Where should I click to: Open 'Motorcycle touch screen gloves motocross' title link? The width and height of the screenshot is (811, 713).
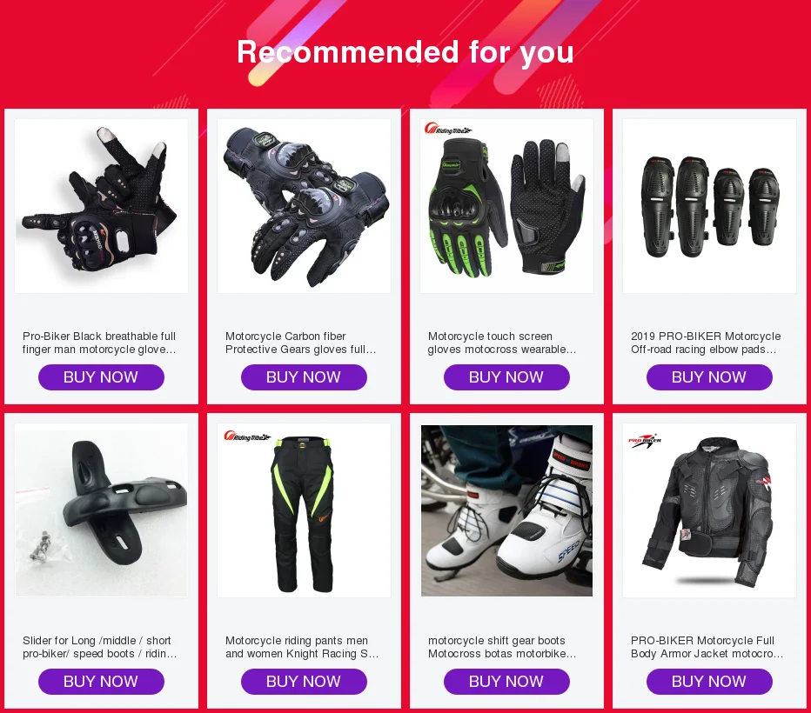click(502, 343)
